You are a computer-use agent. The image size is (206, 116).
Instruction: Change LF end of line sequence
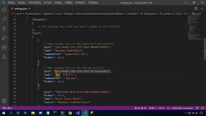click(168, 108)
